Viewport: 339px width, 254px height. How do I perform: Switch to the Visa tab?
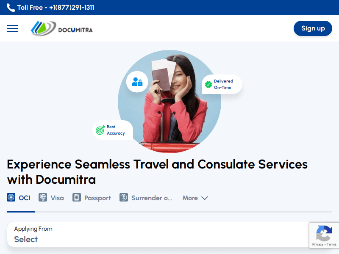pos(57,198)
